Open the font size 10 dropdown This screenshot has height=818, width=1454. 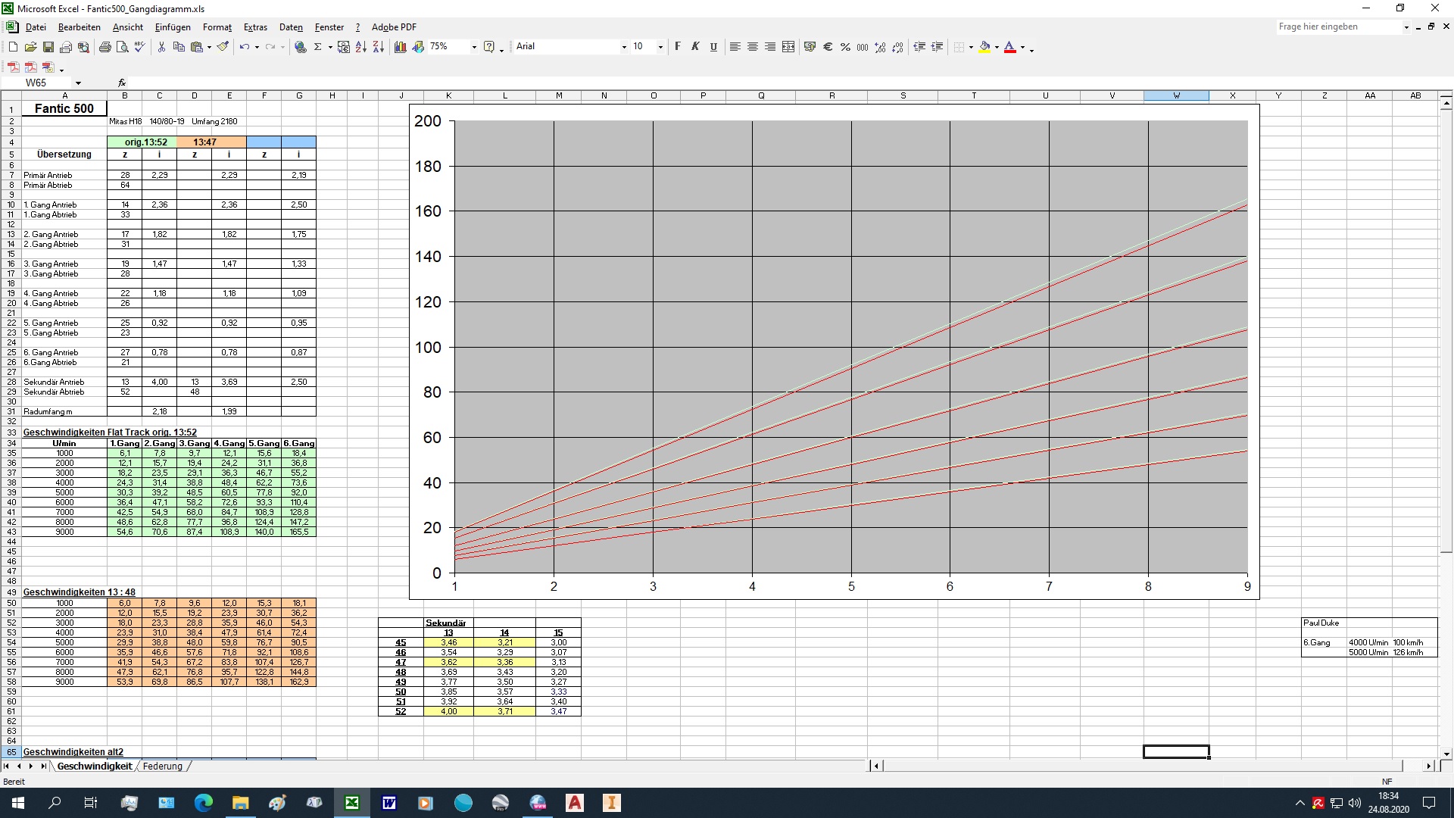click(x=660, y=47)
